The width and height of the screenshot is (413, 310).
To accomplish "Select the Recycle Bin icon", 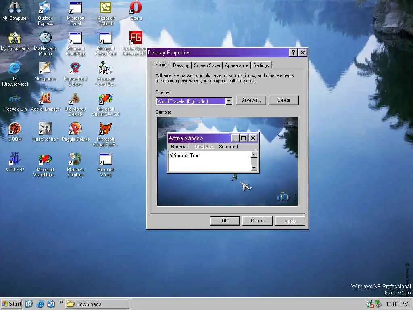I will click(x=15, y=103).
